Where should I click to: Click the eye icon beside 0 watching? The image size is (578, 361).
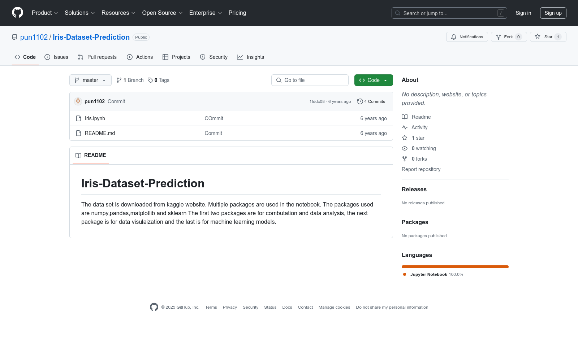(405, 148)
